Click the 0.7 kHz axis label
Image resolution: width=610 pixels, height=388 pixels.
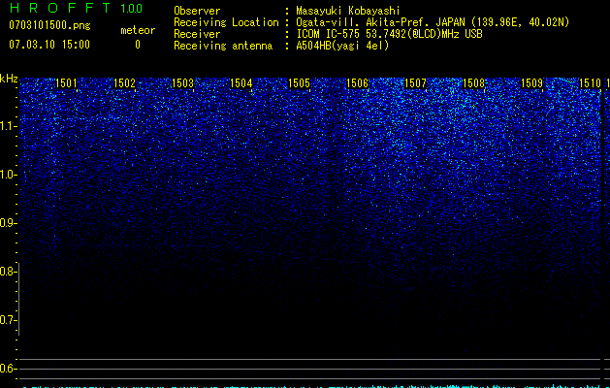pyautogui.click(x=8, y=320)
